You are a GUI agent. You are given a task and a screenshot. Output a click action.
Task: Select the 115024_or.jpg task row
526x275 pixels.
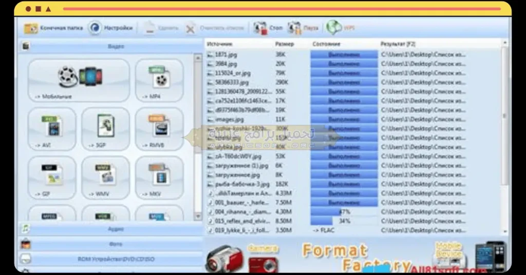click(353, 73)
